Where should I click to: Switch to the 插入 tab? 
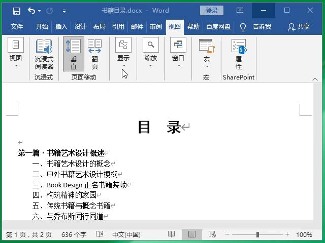[x=61, y=27]
